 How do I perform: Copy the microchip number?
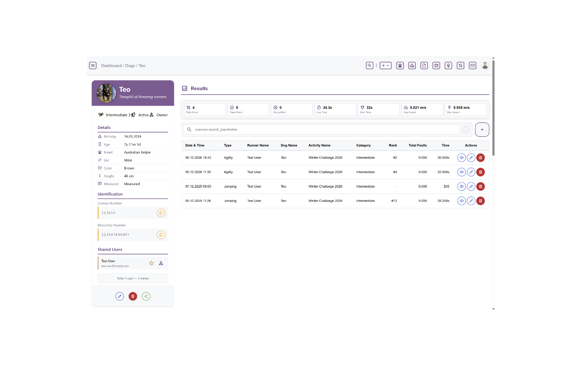161,235
